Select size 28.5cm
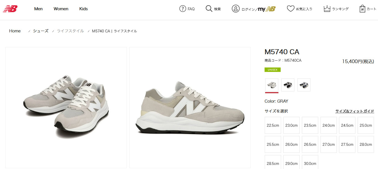 (273, 162)
